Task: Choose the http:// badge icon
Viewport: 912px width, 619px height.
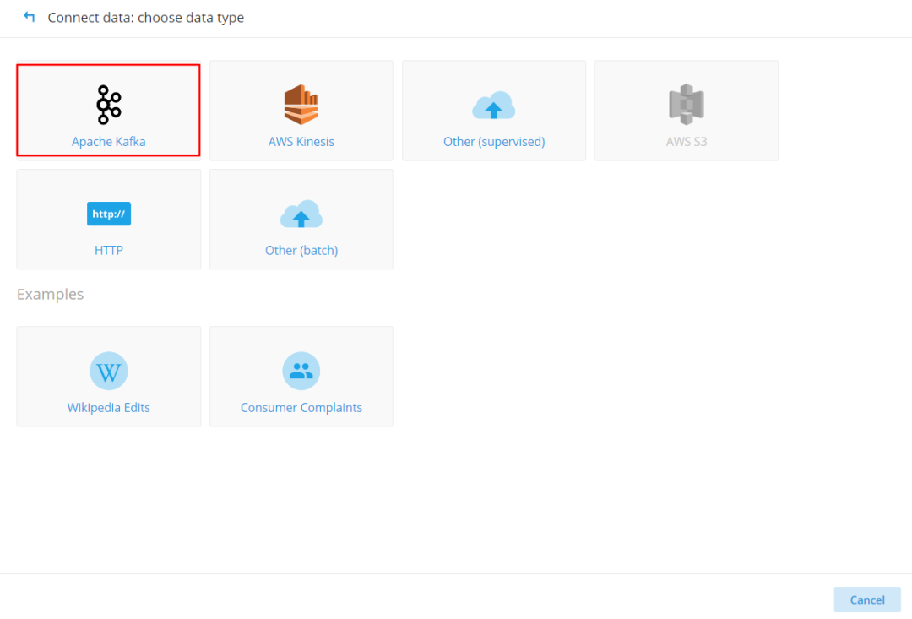Action: [109, 214]
